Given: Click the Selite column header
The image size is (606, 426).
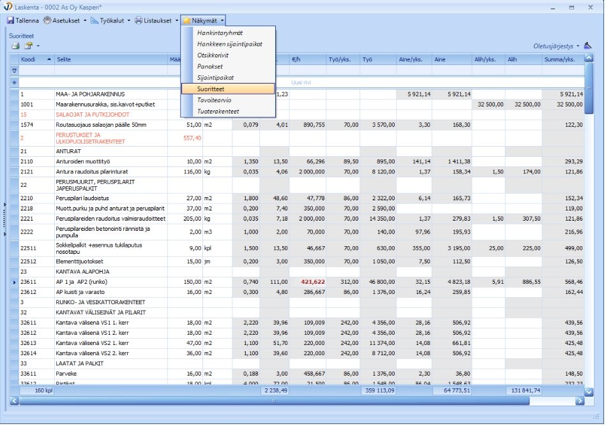Looking at the screenshot, I should [x=111, y=59].
